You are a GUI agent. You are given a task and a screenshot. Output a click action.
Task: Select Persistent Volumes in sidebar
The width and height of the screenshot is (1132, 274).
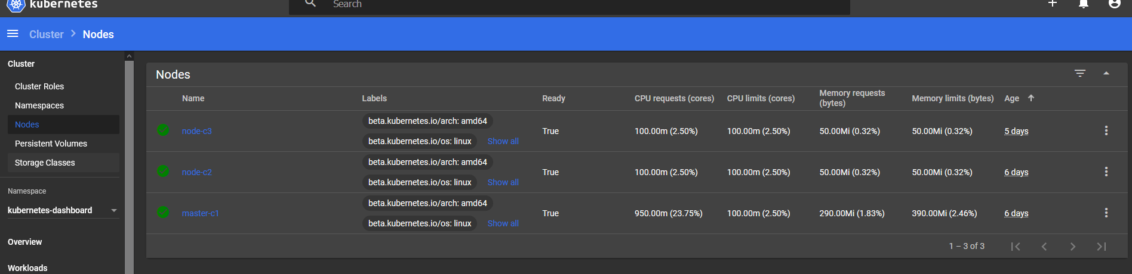[x=51, y=144]
